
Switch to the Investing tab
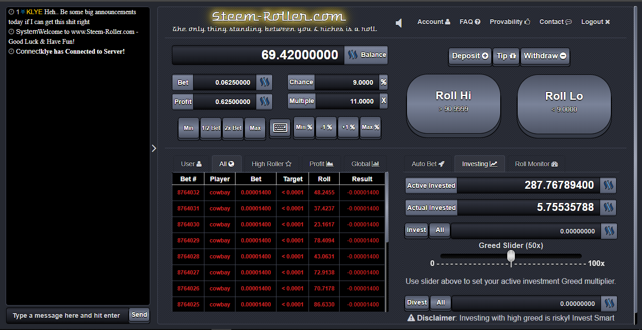479,164
